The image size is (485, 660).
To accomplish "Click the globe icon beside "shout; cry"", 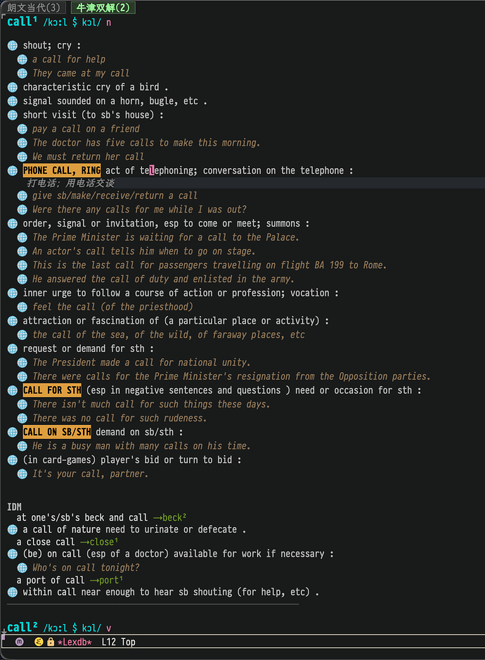I will click(x=12, y=46).
